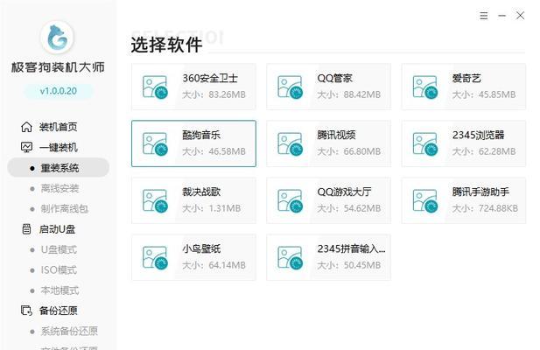Click the 腾讯手游助手 name text

coord(480,192)
